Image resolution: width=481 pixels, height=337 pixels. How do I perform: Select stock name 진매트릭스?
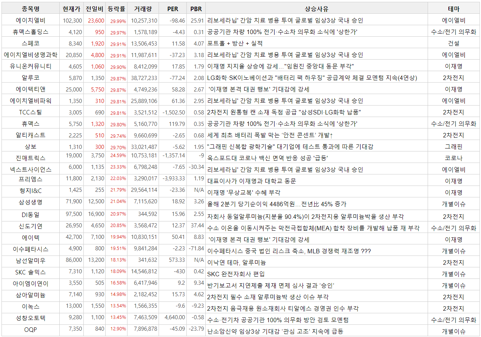click(30, 158)
